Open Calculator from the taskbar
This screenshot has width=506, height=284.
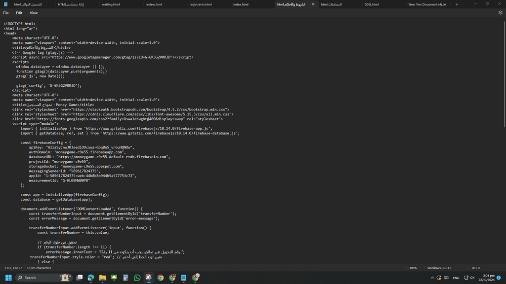[x=126, y=278]
